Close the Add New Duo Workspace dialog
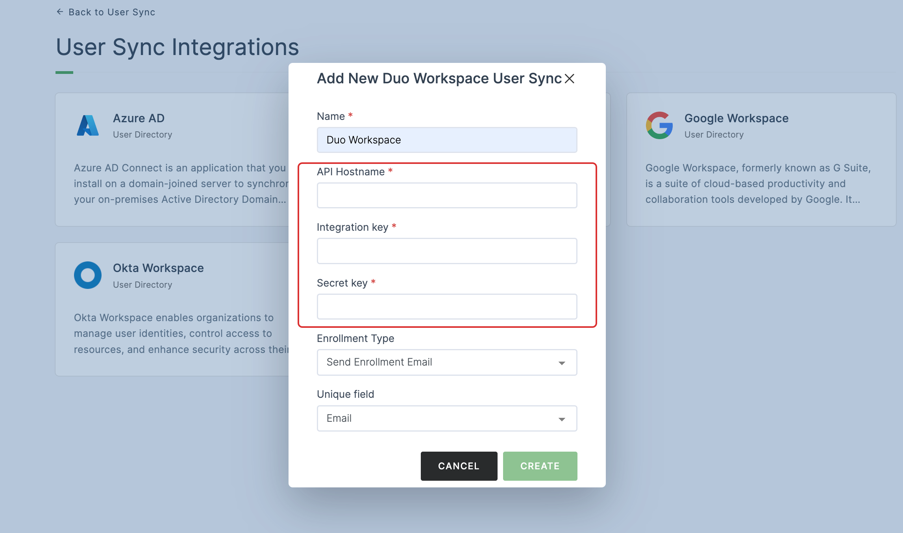 (x=569, y=79)
